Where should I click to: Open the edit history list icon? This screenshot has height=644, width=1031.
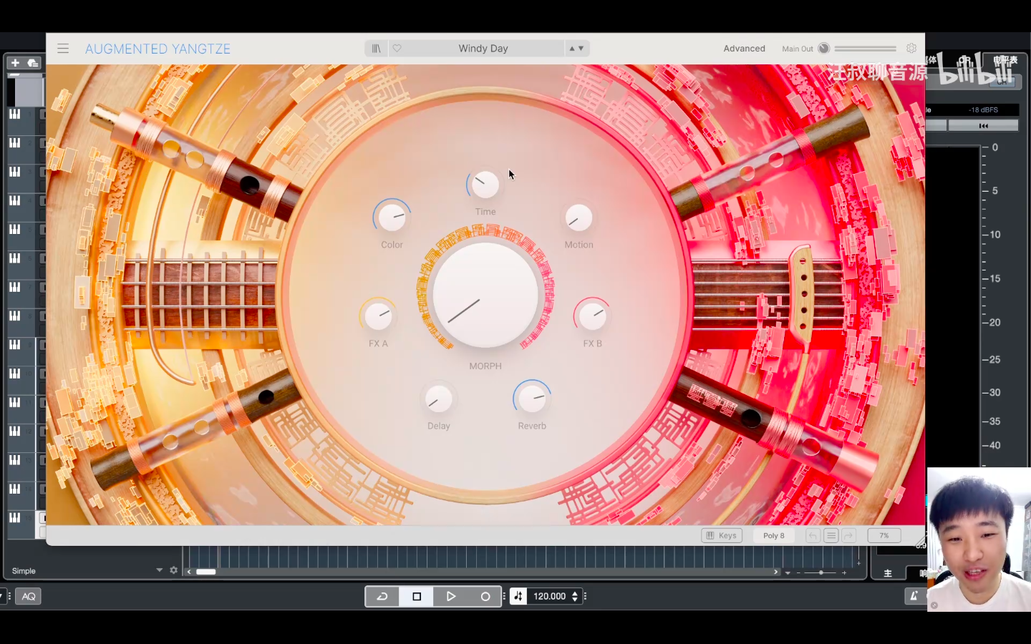pyautogui.click(x=831, y=535)
